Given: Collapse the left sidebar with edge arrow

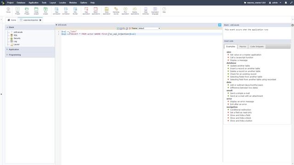Looking at the screenshot, I should 1,94.
